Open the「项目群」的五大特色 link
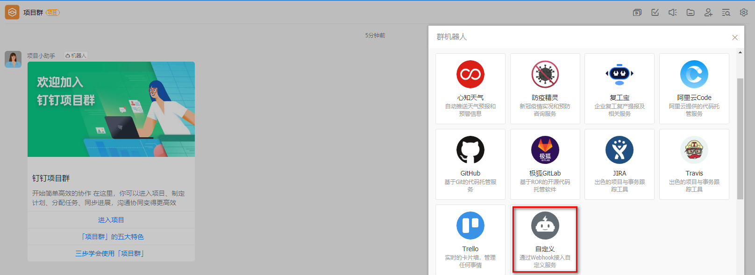This screenshot has width=755, height=275. tap(111, 237)
